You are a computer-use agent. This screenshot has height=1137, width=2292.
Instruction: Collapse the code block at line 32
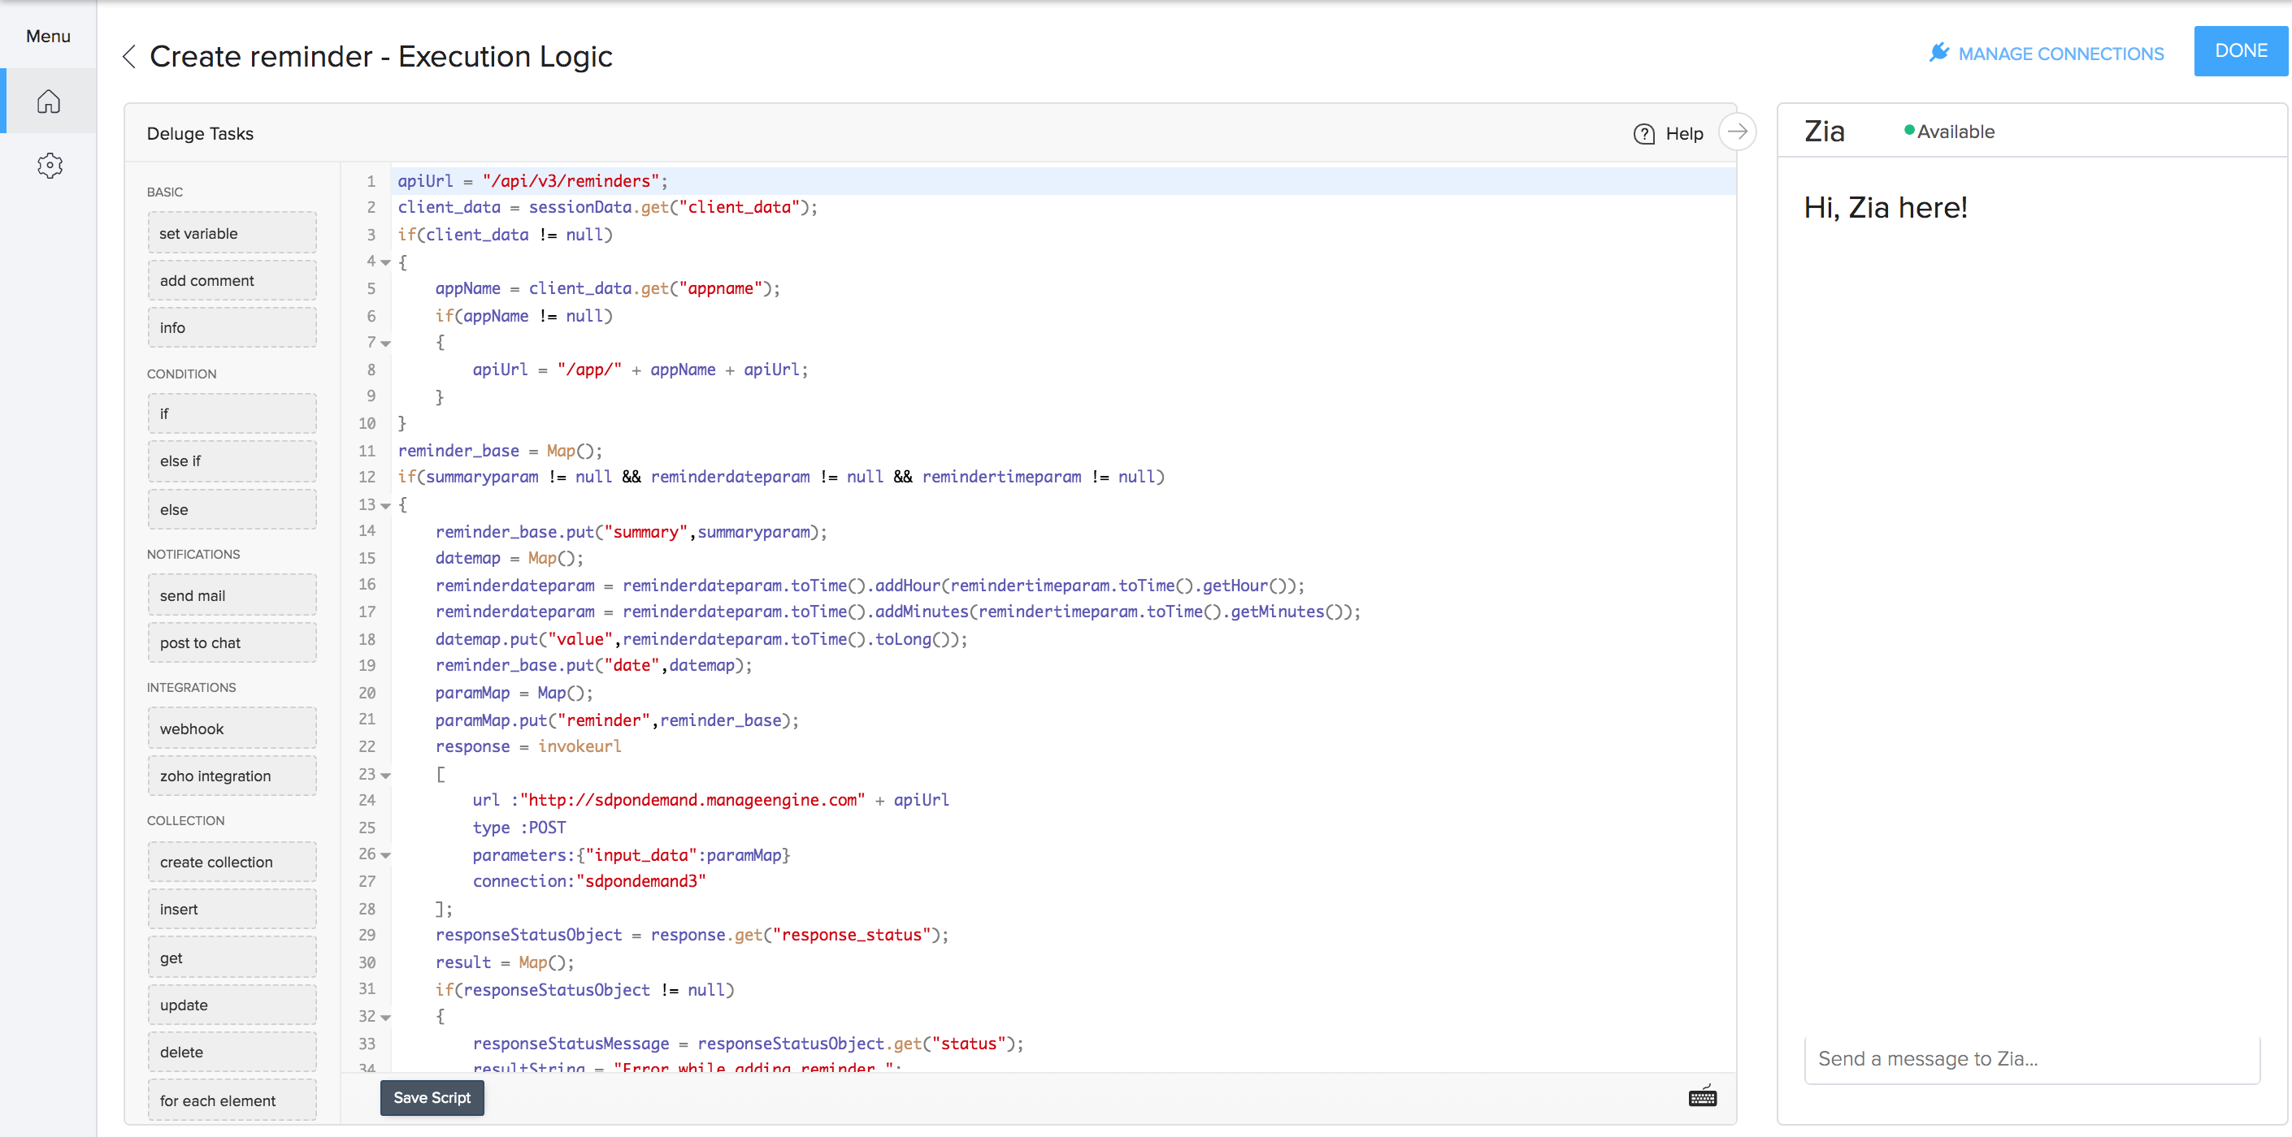(385, 1017)
